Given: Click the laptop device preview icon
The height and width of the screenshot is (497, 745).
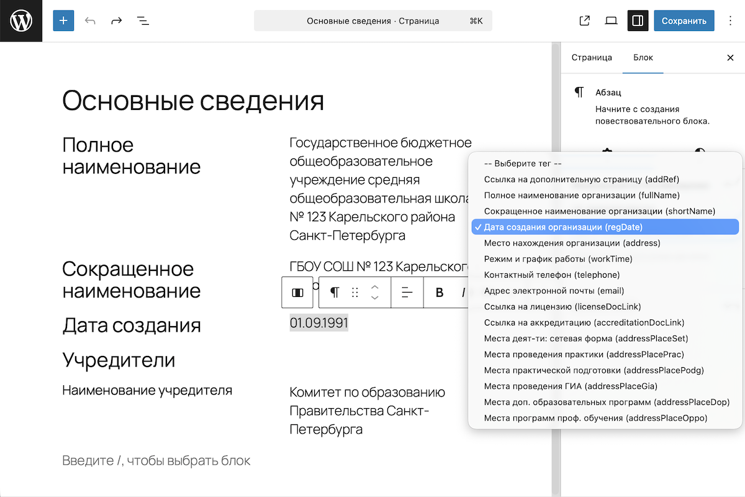Looking at the screenshot, I should (611, 21).
